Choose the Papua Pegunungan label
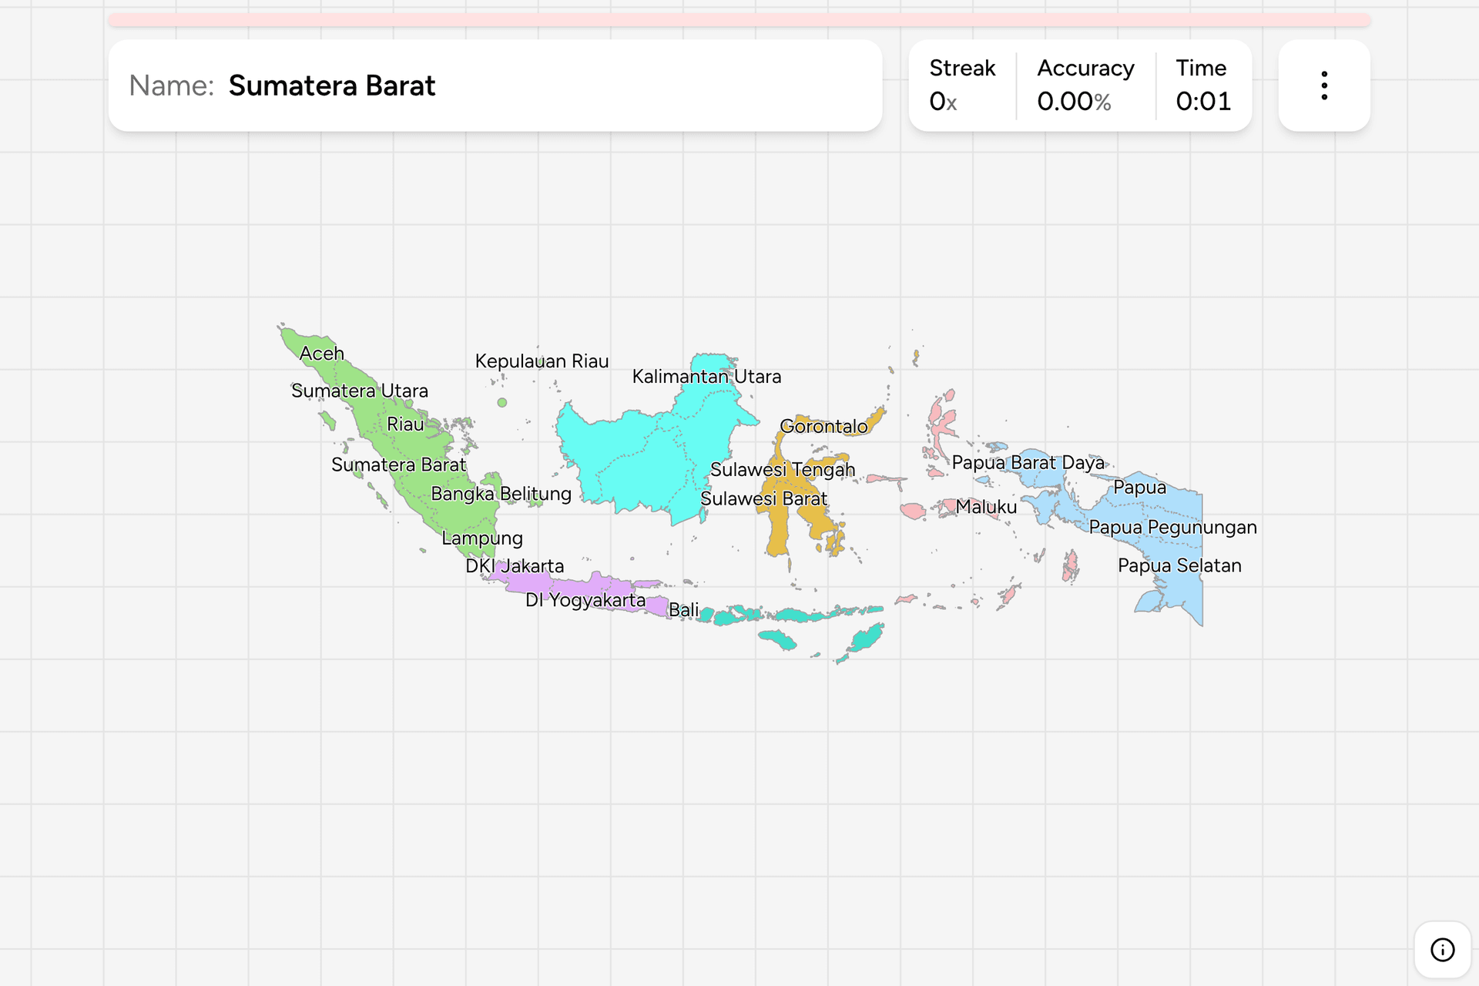The width and height of the screenshot is (1479, 986). pyautogui.click(x=1173, y=528)
